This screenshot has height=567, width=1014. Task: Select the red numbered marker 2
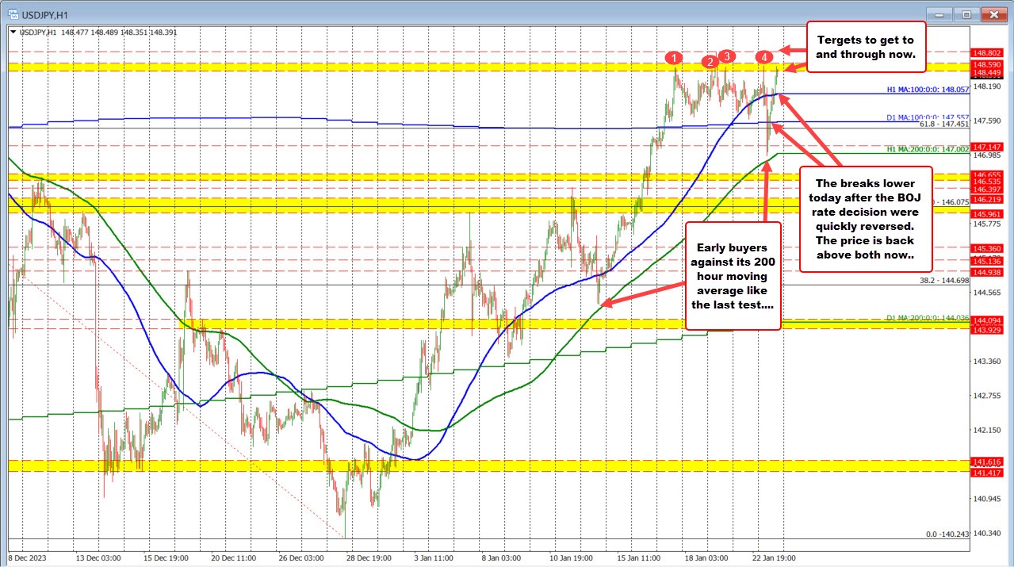coord(710,62)
